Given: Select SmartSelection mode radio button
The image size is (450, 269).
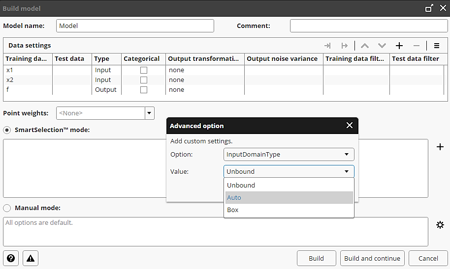Looking at the screenshot, I should (7, 130).
